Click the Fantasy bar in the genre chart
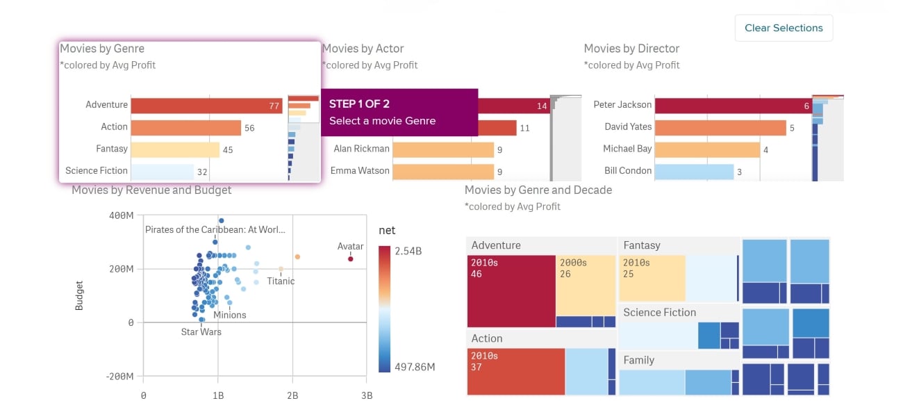The width and height of the screenshot is (903, 403). tap(174, 149)
